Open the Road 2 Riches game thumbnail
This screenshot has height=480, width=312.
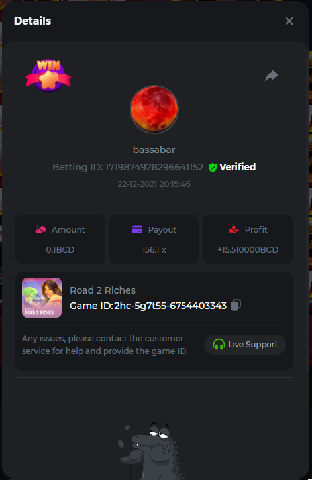point(42,298)
